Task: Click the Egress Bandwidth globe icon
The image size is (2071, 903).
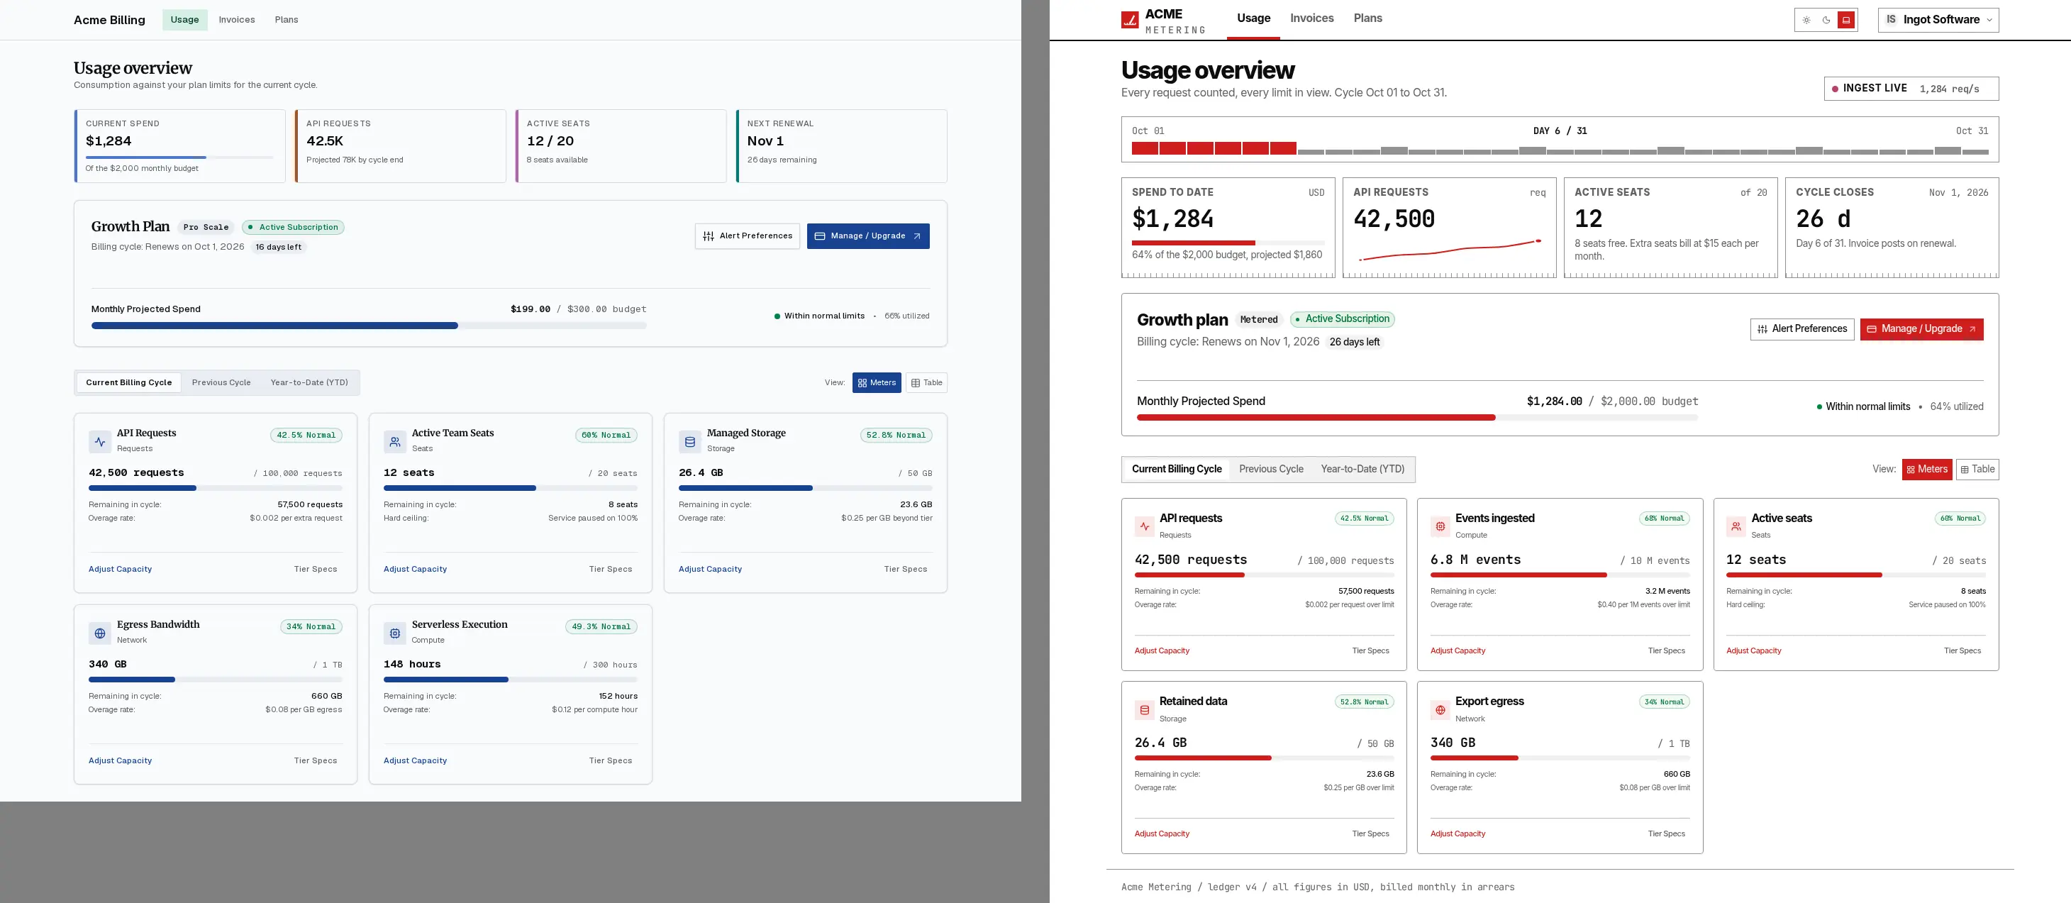Action: coord(100,633)
